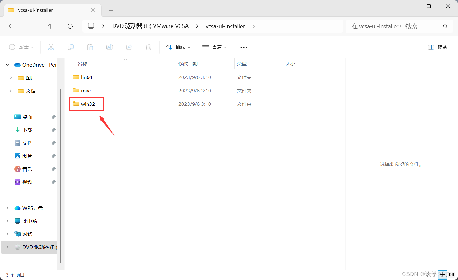
Task: Click the 2023/9/6 3:10 date of lin64
Action: pos(195,77)
